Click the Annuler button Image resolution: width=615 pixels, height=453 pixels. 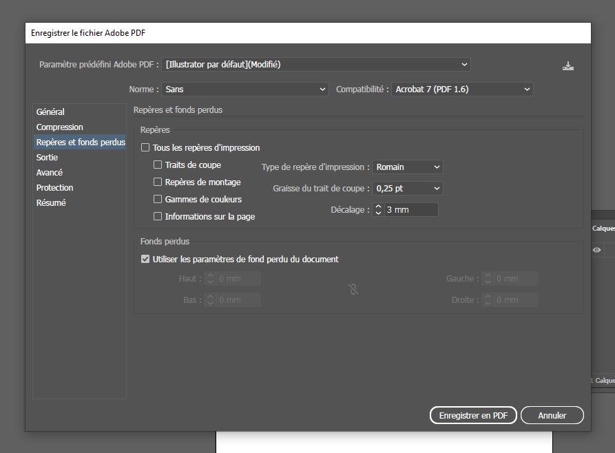coord(552,415)
